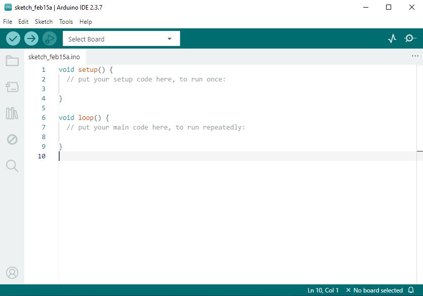Screen dimensions: 423x296
Task: Open the Sketchbook sidebar panel
Action: 12,61
